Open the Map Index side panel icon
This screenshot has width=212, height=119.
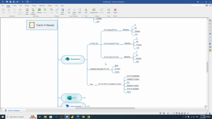tap(210, 20)
